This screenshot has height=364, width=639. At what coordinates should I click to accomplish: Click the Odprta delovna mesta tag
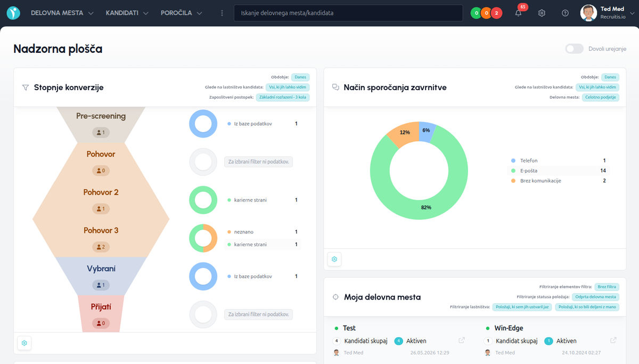596,297
